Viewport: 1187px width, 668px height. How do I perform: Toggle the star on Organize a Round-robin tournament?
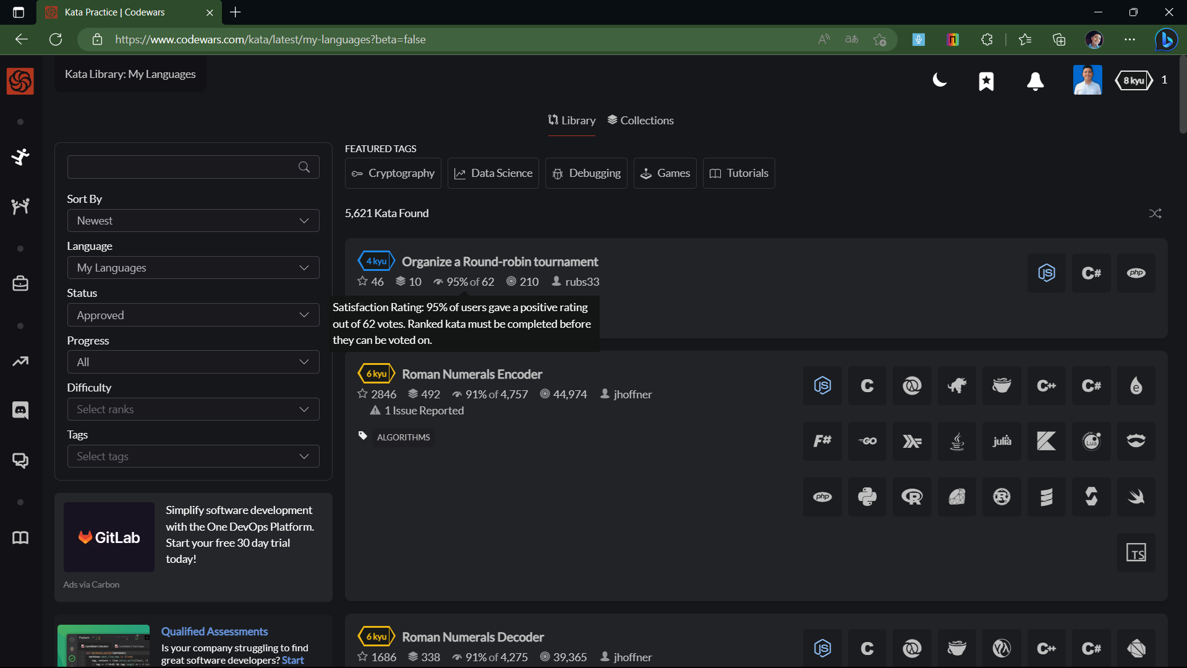pyautogui.click(x=363, y=281)
